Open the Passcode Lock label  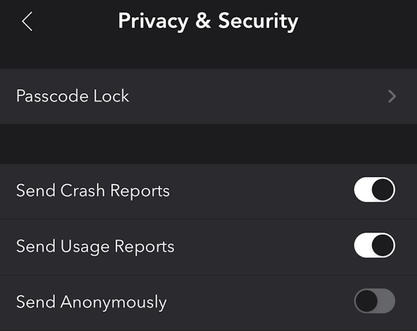(x=73, y=96)
